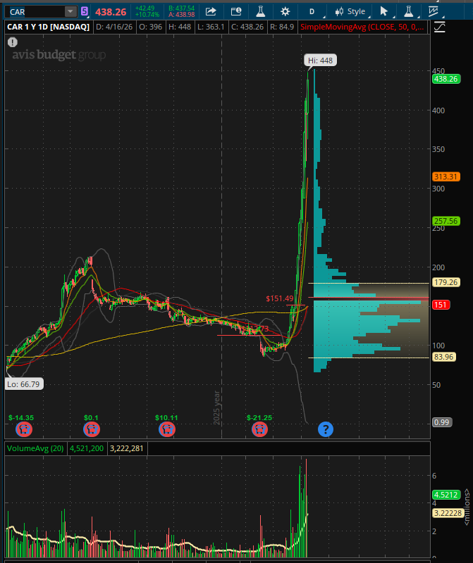Click the bid value B: 437.54
The height and width of the screenshot is (563, 473).
pyautogui.click(x=181, y=8)
